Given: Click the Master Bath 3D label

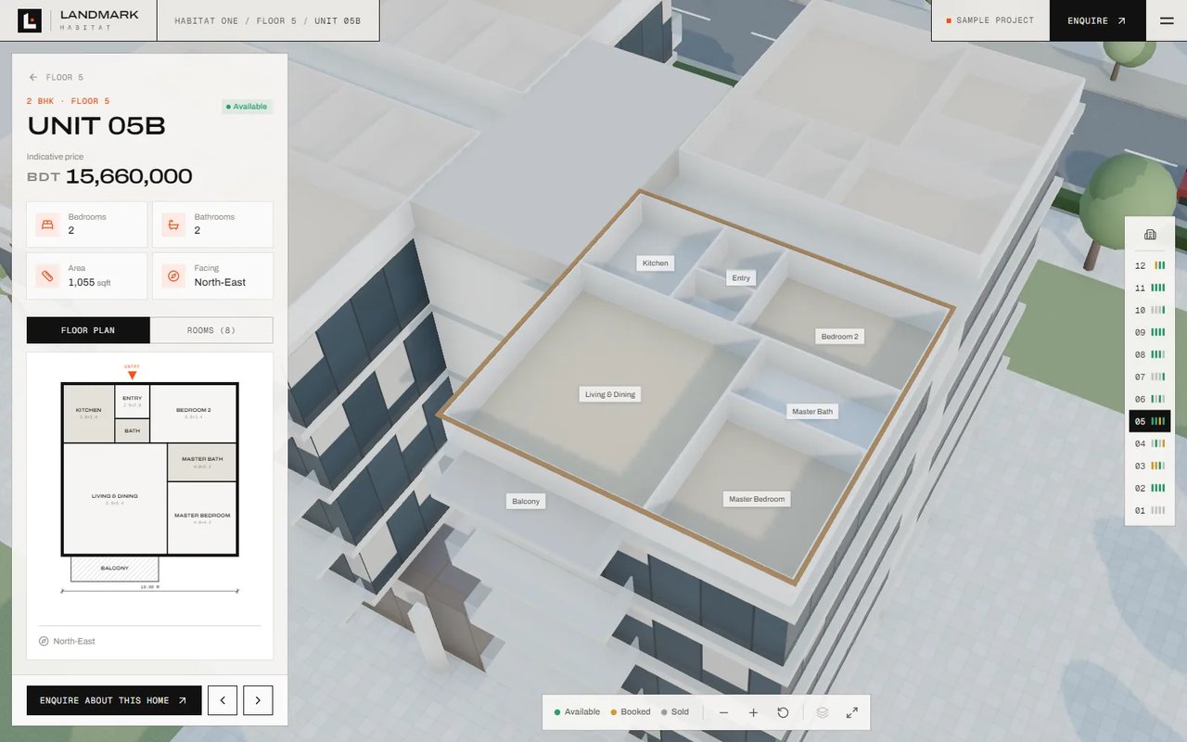Looking at the screenshot, I should point(812,411).
